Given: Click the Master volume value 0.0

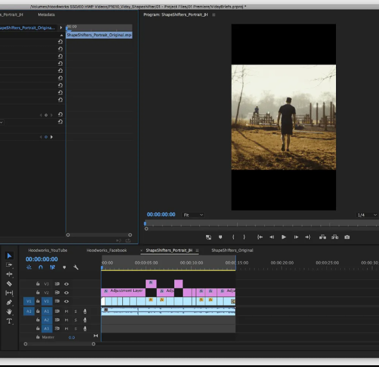Looking at the screenshot, I should 72,338.
